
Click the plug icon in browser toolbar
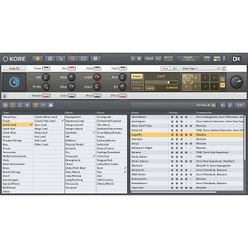point(27,105)
